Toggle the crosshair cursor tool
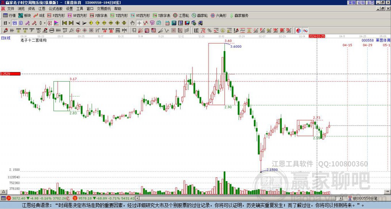Screen dimensions: 391x209 click(139, 23)
